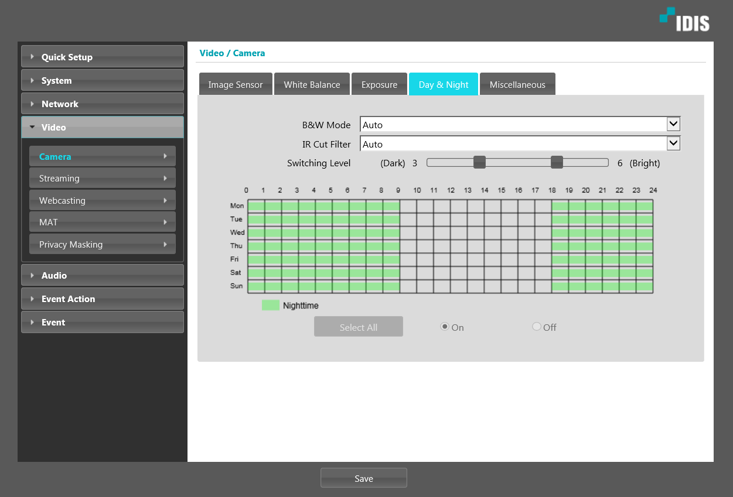Switch to the Image Sensor tab
The image size is (733, 497).
point(236,84)
